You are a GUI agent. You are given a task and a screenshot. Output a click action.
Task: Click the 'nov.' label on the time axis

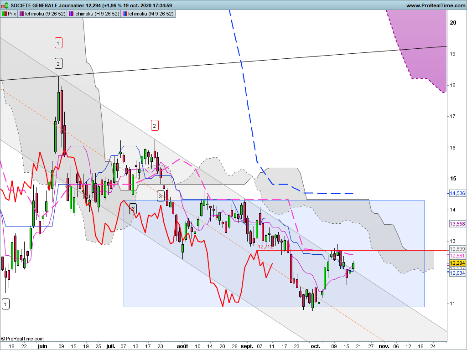(x=384, y=346)
